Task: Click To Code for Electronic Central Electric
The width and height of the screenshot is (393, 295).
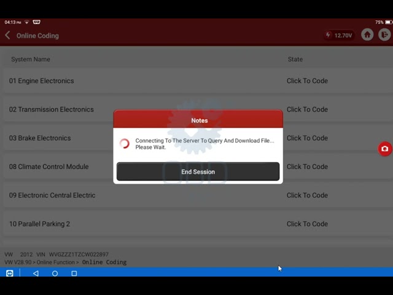Action: pos(307,195)
